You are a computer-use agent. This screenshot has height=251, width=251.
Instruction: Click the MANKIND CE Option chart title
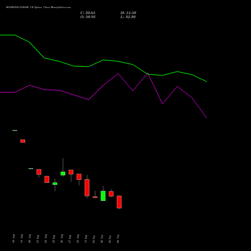38,8
